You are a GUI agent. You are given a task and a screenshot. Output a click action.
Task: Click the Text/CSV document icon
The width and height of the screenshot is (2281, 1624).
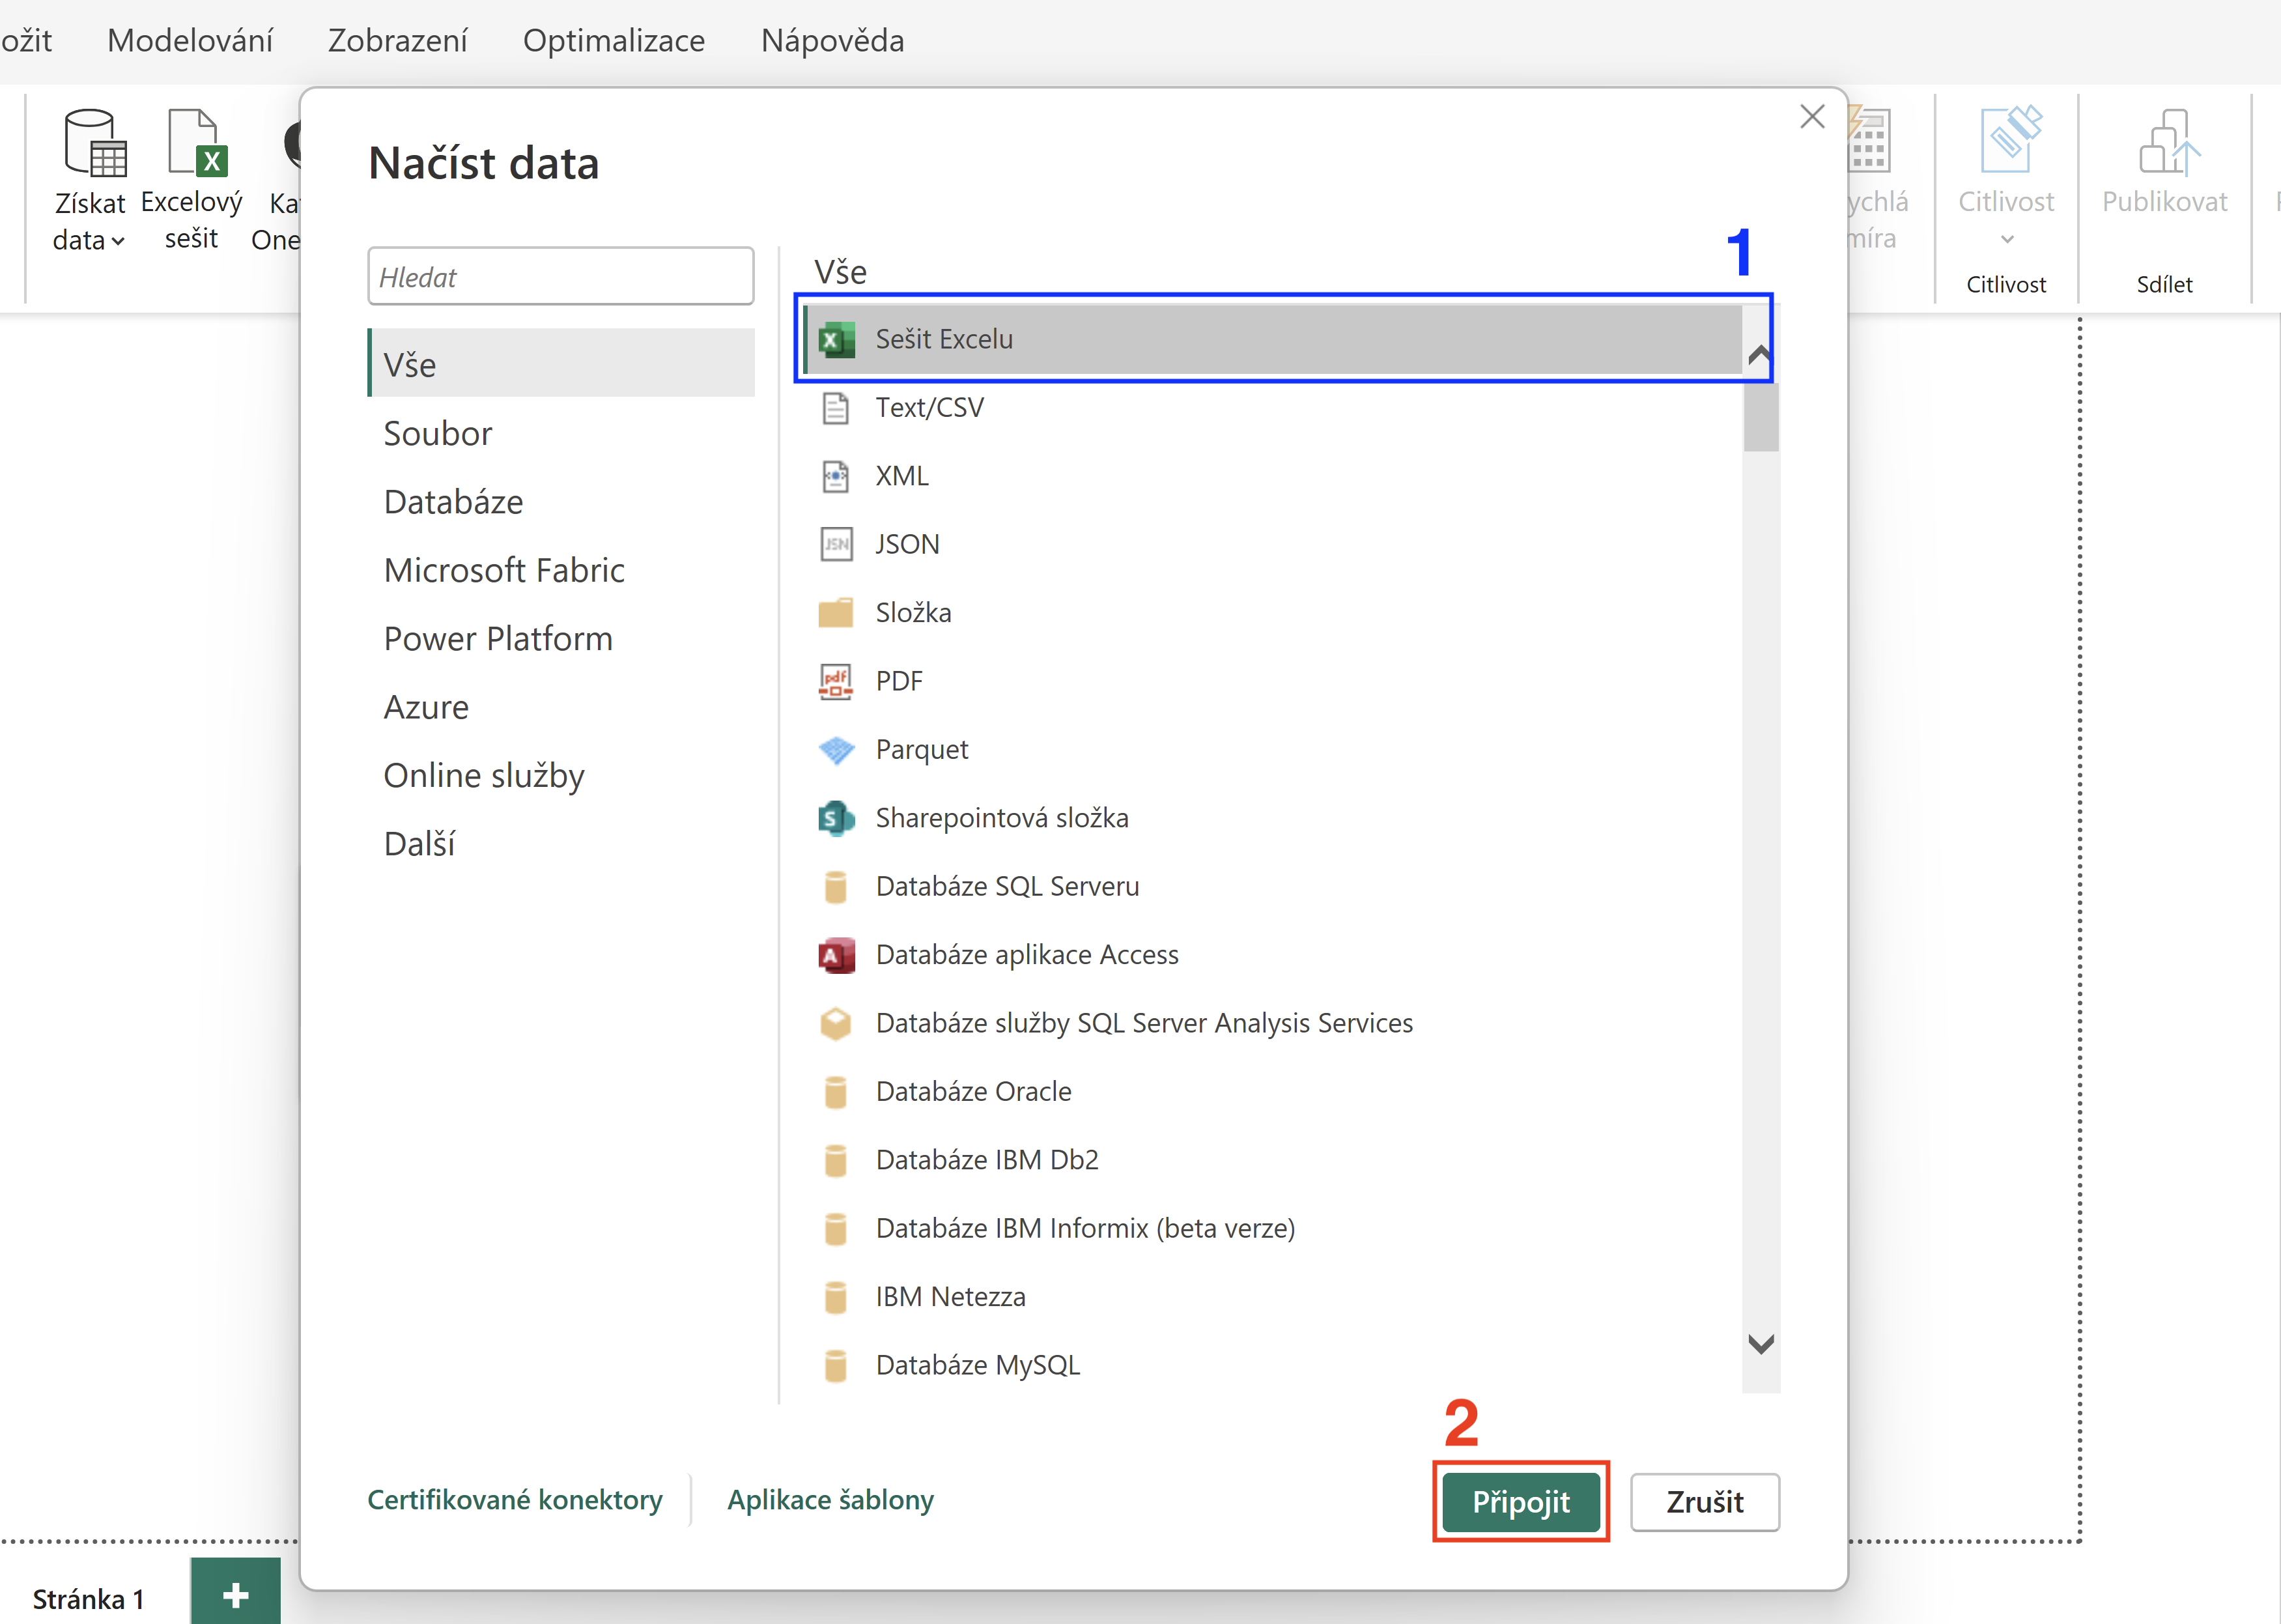pos(836,408)
